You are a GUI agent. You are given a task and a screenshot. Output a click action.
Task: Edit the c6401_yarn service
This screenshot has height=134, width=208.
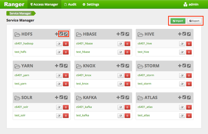pos(59,75)
